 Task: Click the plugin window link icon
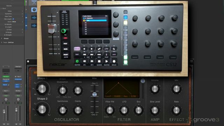tap(191, 61)
